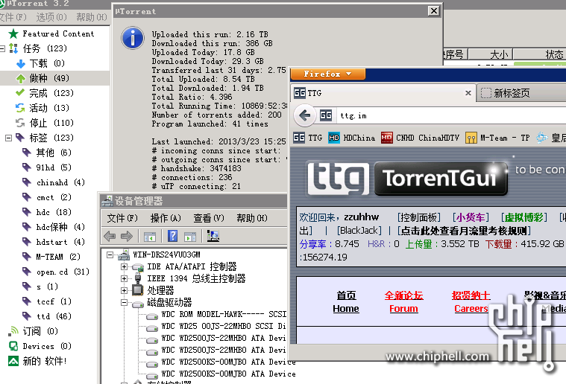The width and height of the screenshot is (566, 384).
Task: Click Firefox back navigation arrow button
Action: coord(305,115)
